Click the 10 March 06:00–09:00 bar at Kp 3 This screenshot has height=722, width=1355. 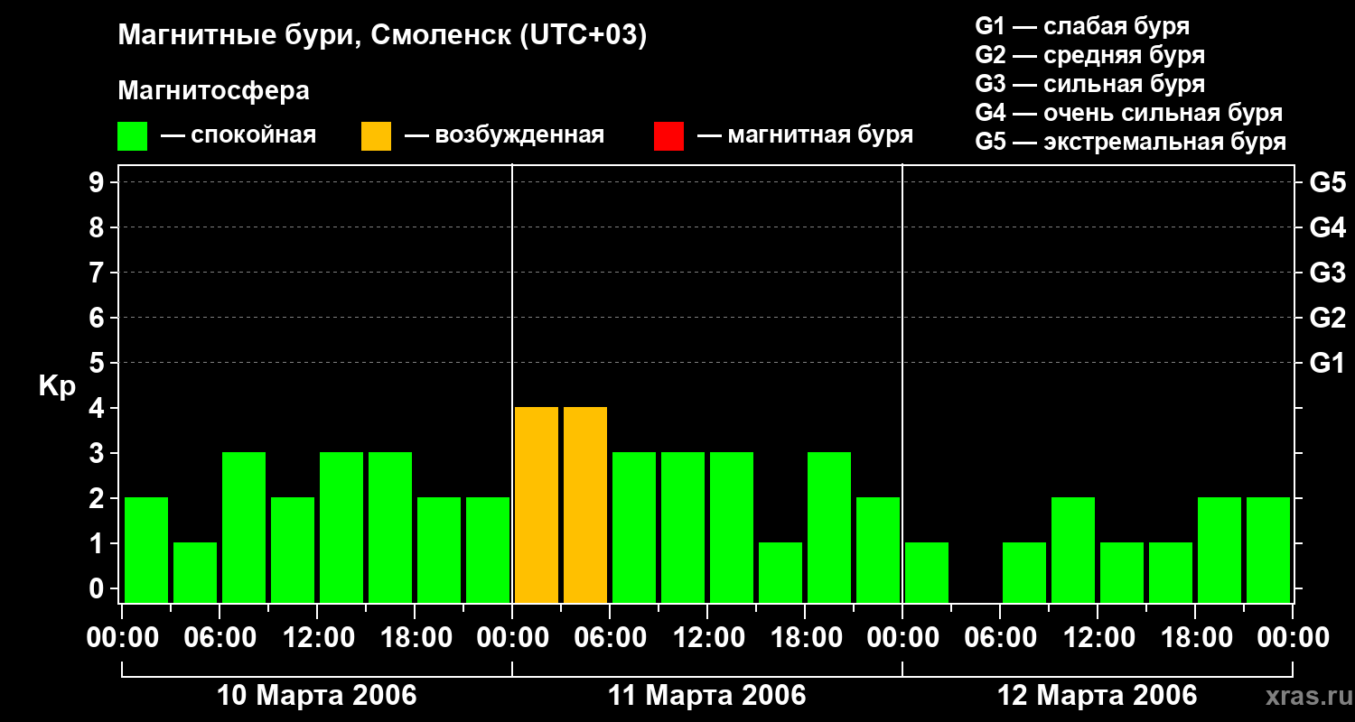pyautogui.click(x=244, y=528)
